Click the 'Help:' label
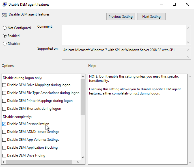The height and width of the screenshot is (167, 194). pos(92,66)
